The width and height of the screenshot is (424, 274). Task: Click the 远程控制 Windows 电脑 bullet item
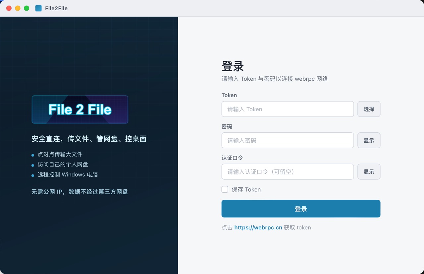point(68,175)
